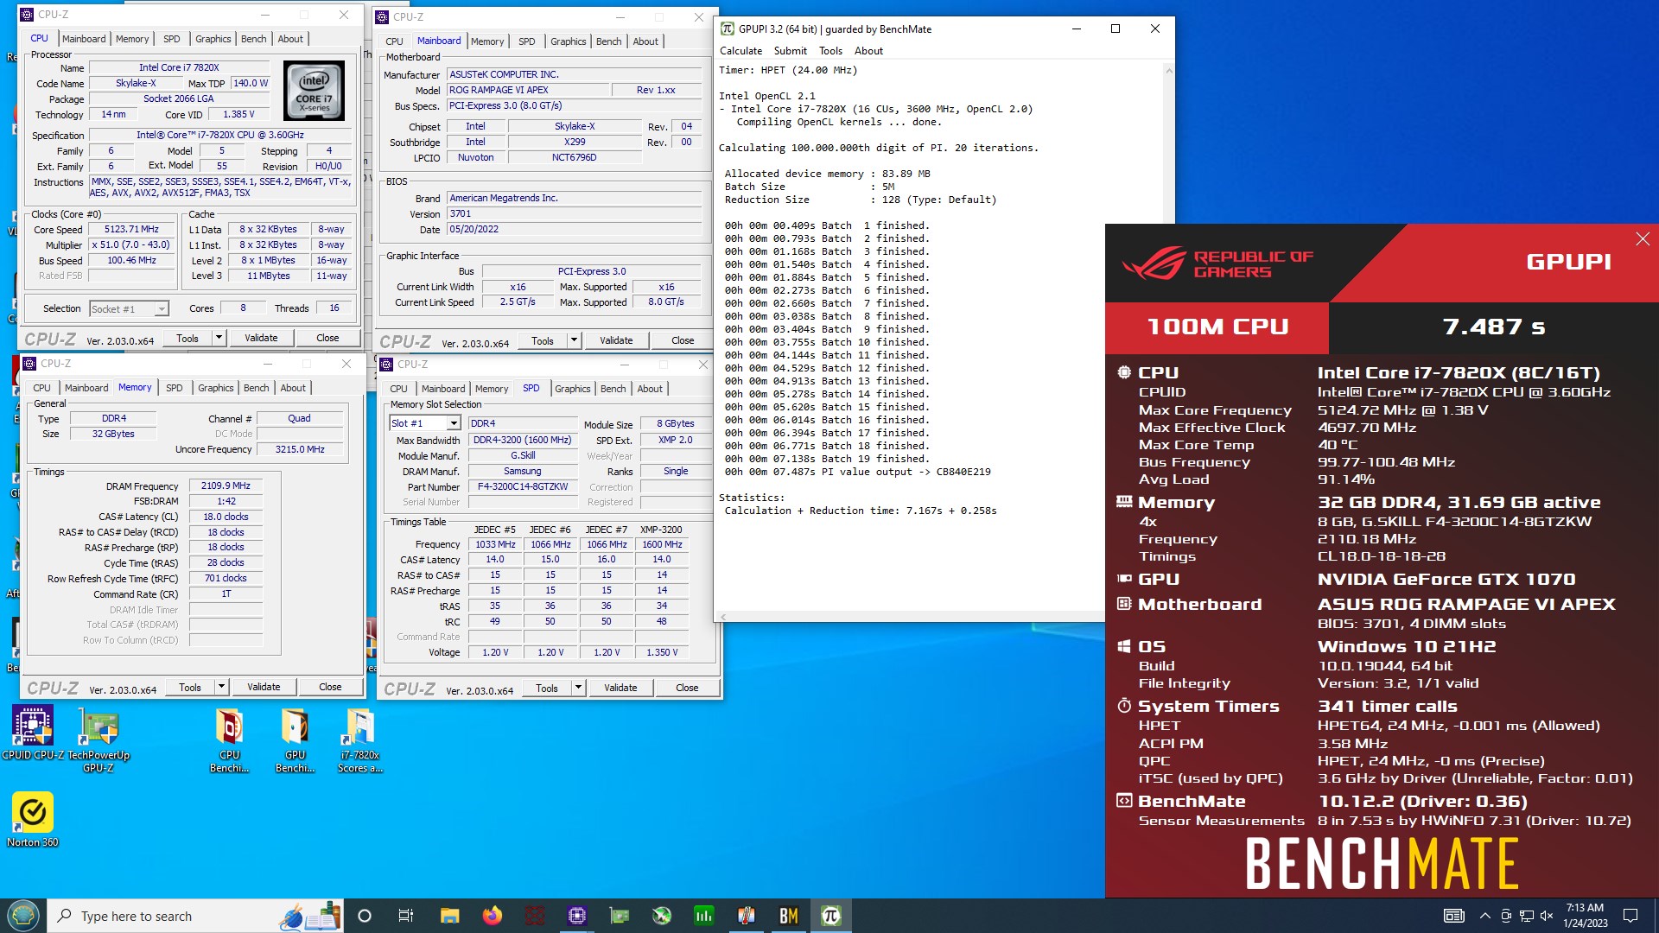Open the Calculate menu in GPUPI

(741, 51)
